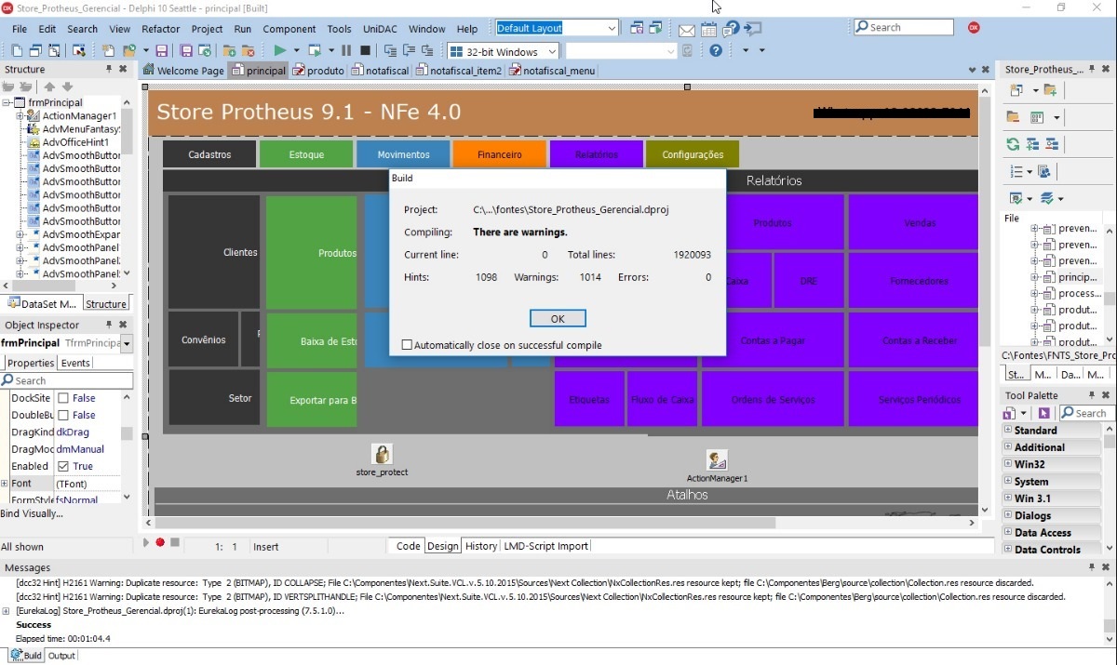The image size is (1117, 665).
Task: Toggle the DockSite False checkbox
Action: coord(63,398)
